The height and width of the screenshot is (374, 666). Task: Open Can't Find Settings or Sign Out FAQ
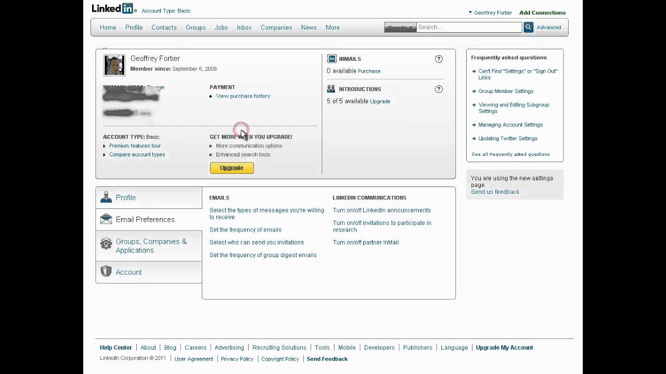point(518,74)
